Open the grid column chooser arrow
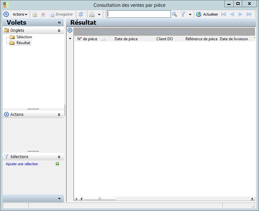The height and width of the screenshot is (211, 259). click(70, 39)
